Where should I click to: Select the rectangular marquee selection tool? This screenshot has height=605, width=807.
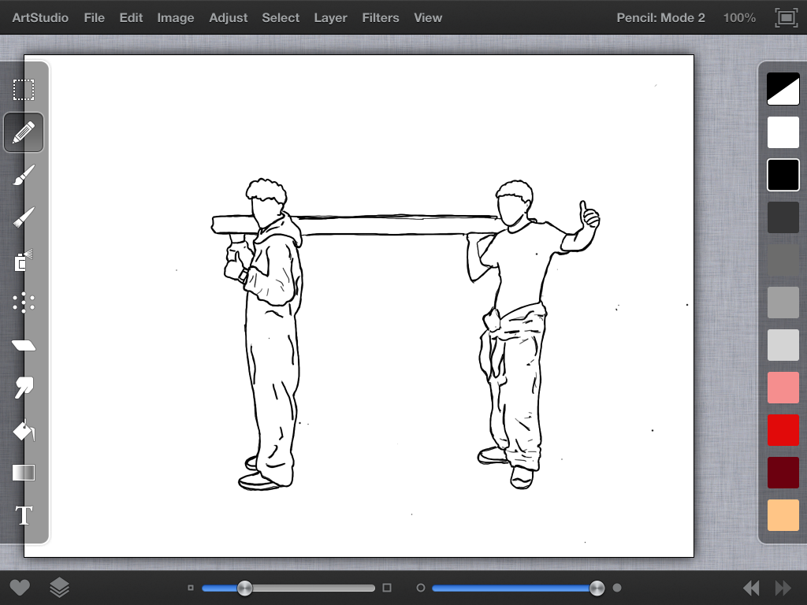[24, 90]
